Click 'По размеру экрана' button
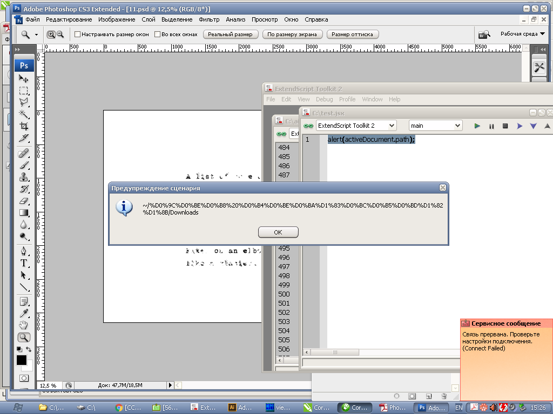The height and width of the screenshot is (414, 553). coord(292,34)
